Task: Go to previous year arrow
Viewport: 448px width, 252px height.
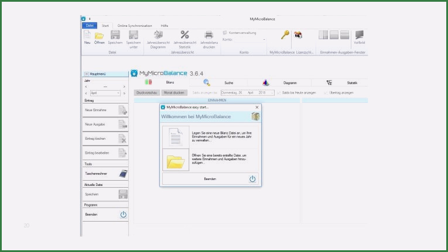Action: click(x=86, y=87)
